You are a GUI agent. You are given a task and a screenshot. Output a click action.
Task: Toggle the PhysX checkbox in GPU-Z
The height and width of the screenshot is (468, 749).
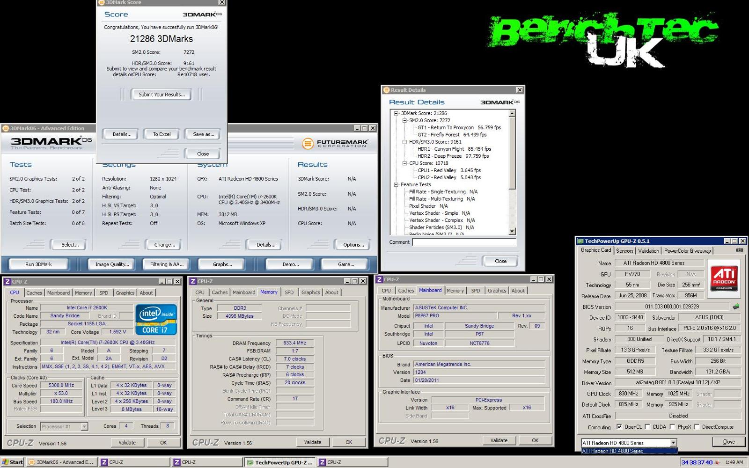672,427
